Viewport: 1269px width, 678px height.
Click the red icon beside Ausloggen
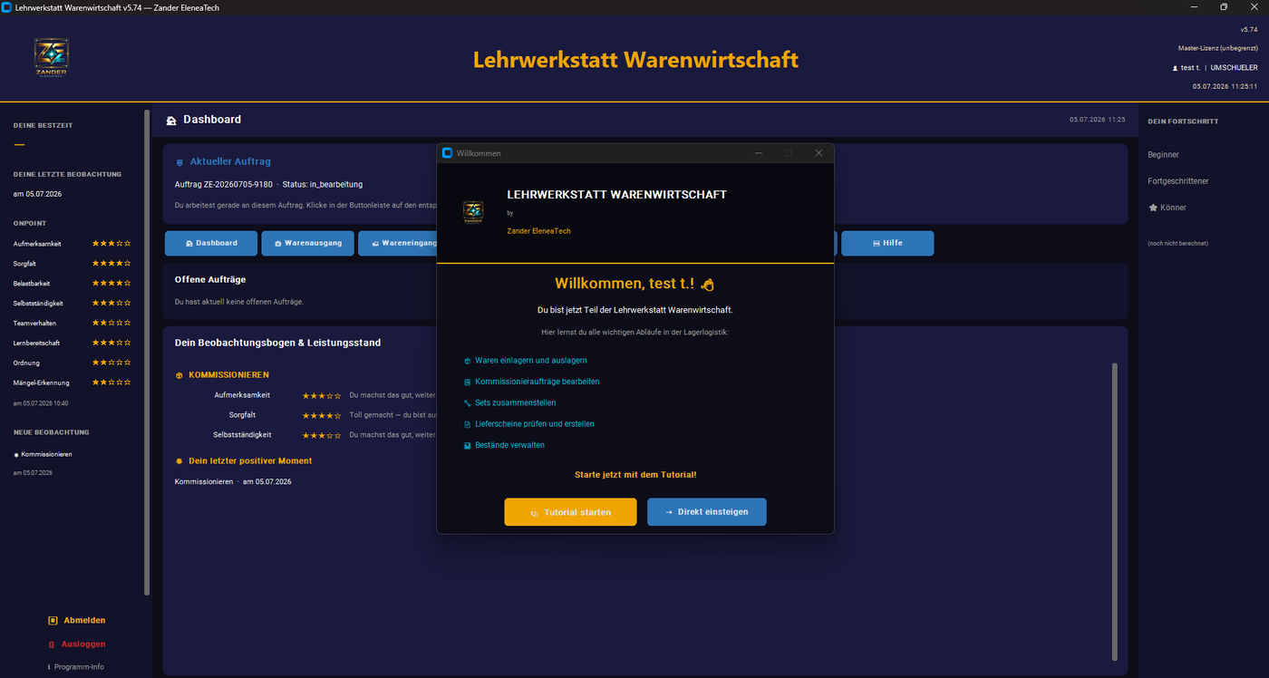52,644
